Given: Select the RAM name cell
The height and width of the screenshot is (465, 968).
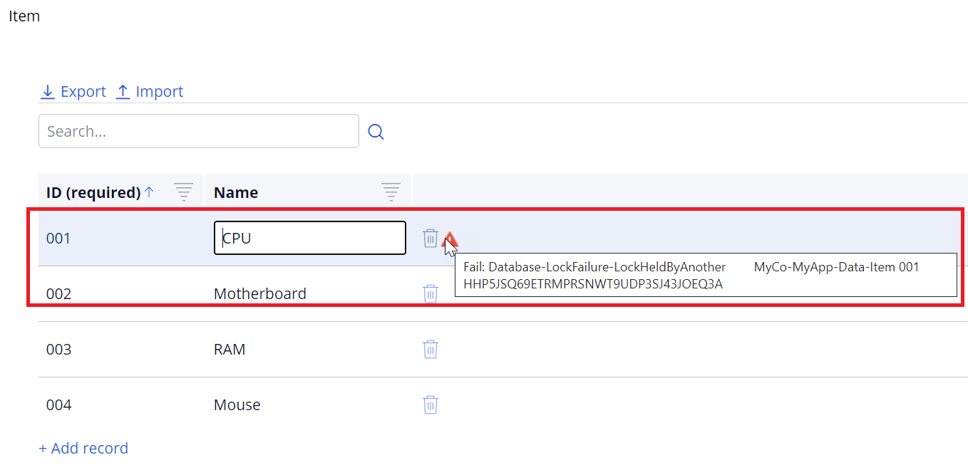Looking at the screenshot, I should click(x=230, y=349).
